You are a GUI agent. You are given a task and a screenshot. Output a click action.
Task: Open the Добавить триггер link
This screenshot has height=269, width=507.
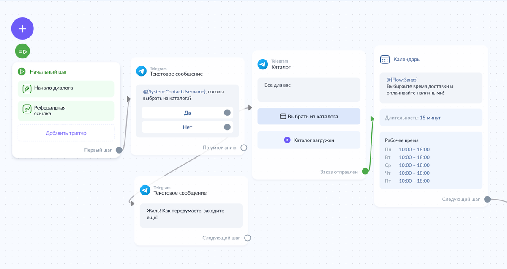66,133
